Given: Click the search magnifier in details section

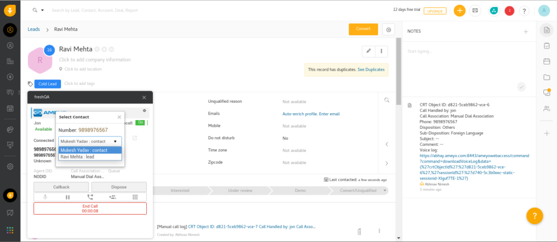Looking at the screenshot, I should [387, 100].
